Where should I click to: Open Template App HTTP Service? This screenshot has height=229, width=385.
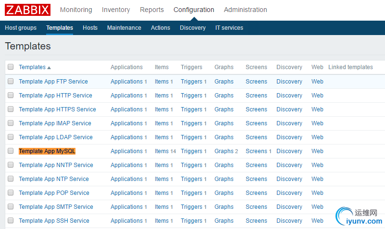[x=55, y=96]
